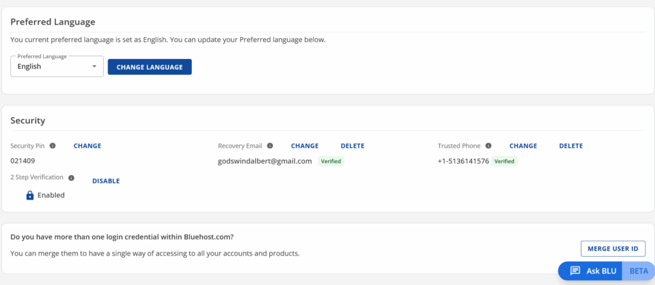Click the Preferred Language section heading

point(52,22)
